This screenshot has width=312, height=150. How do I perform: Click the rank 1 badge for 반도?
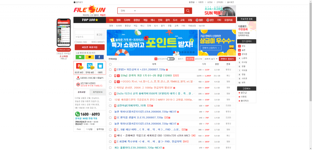[239, 46]
